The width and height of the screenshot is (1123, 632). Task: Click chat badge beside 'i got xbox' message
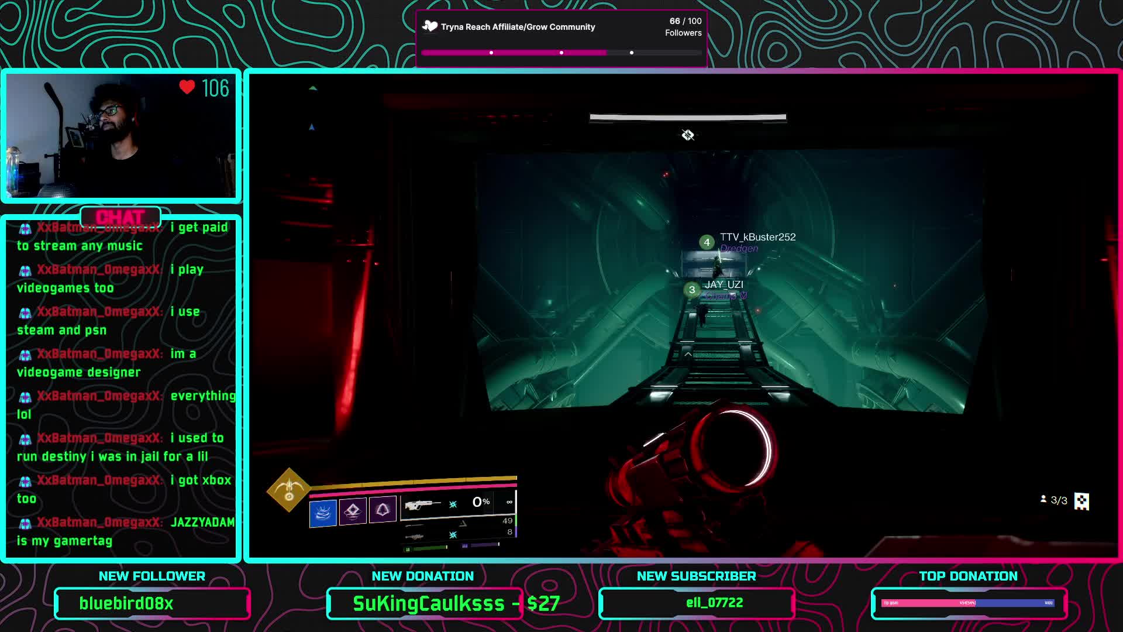25,481
